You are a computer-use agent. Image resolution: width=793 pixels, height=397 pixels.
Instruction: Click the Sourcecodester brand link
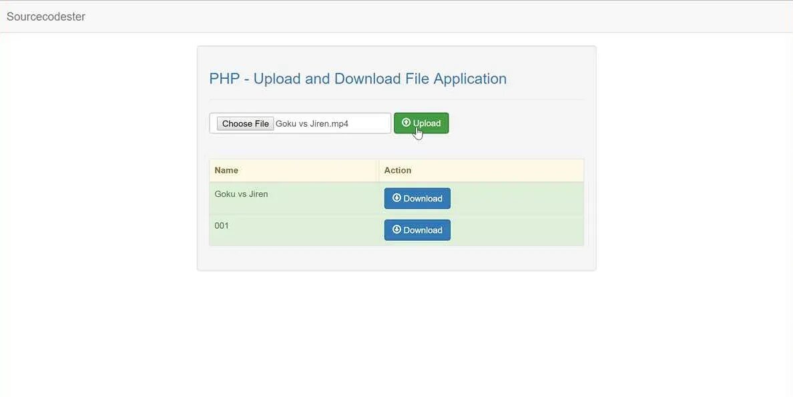[45, 17]
